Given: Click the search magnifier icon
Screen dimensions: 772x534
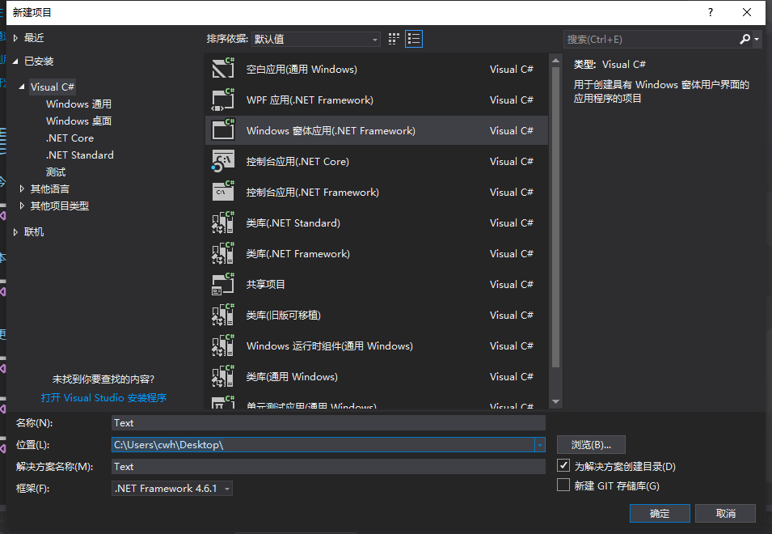Looking at the screenshot, I should coord(745,39).
